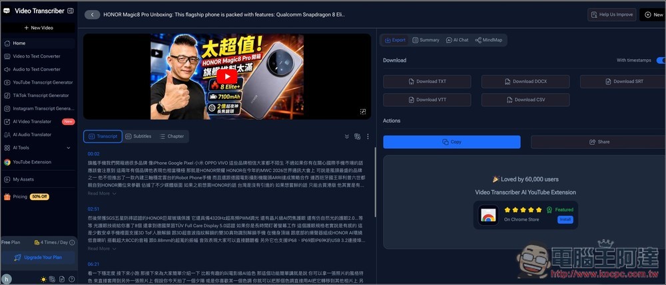Click Download VTT
The image size is (666, 285).
coord(427,100)
